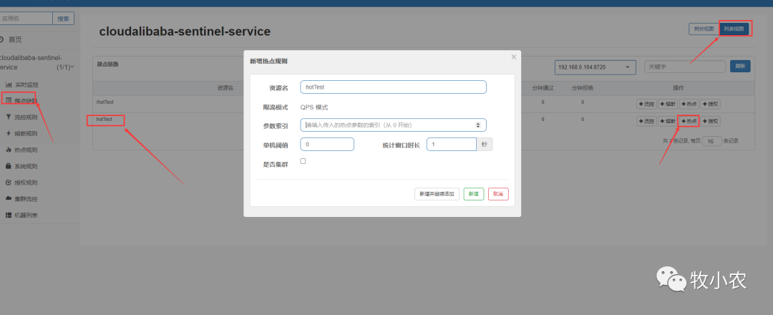773x315 pixels.
Task: Click the red 取消 button
Action: [498, 194]
